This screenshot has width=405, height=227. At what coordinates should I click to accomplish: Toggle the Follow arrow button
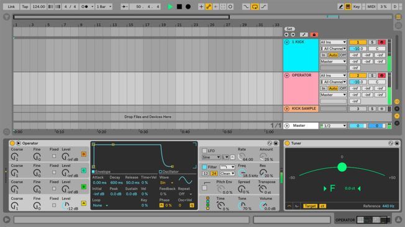pyautogui.click(x=124, y=7)
